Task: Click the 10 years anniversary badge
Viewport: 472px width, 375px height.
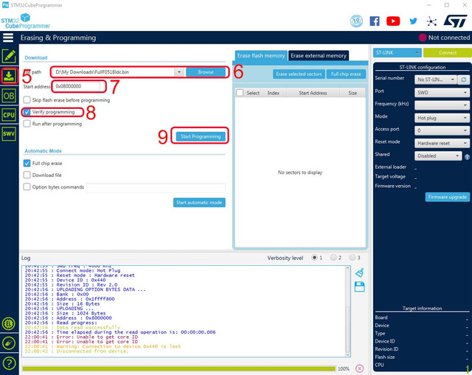Action: coord(356,21)
